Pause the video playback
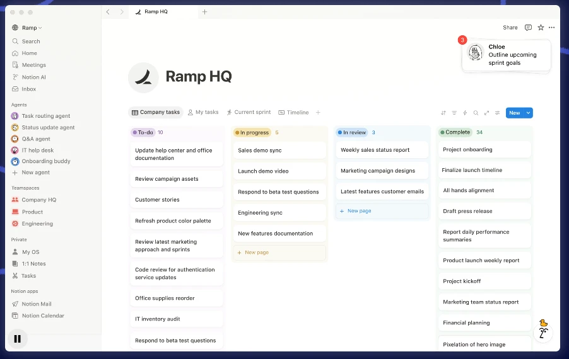569x359 pixels. point(17,339)
